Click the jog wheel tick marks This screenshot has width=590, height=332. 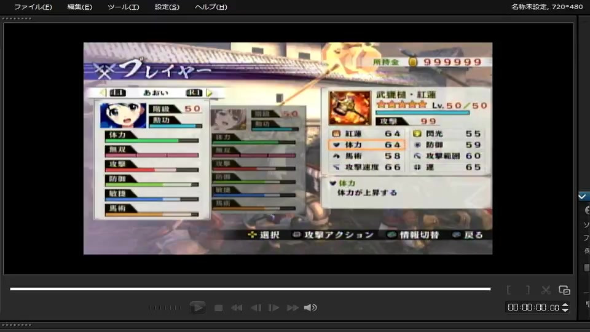click(165, 308)
